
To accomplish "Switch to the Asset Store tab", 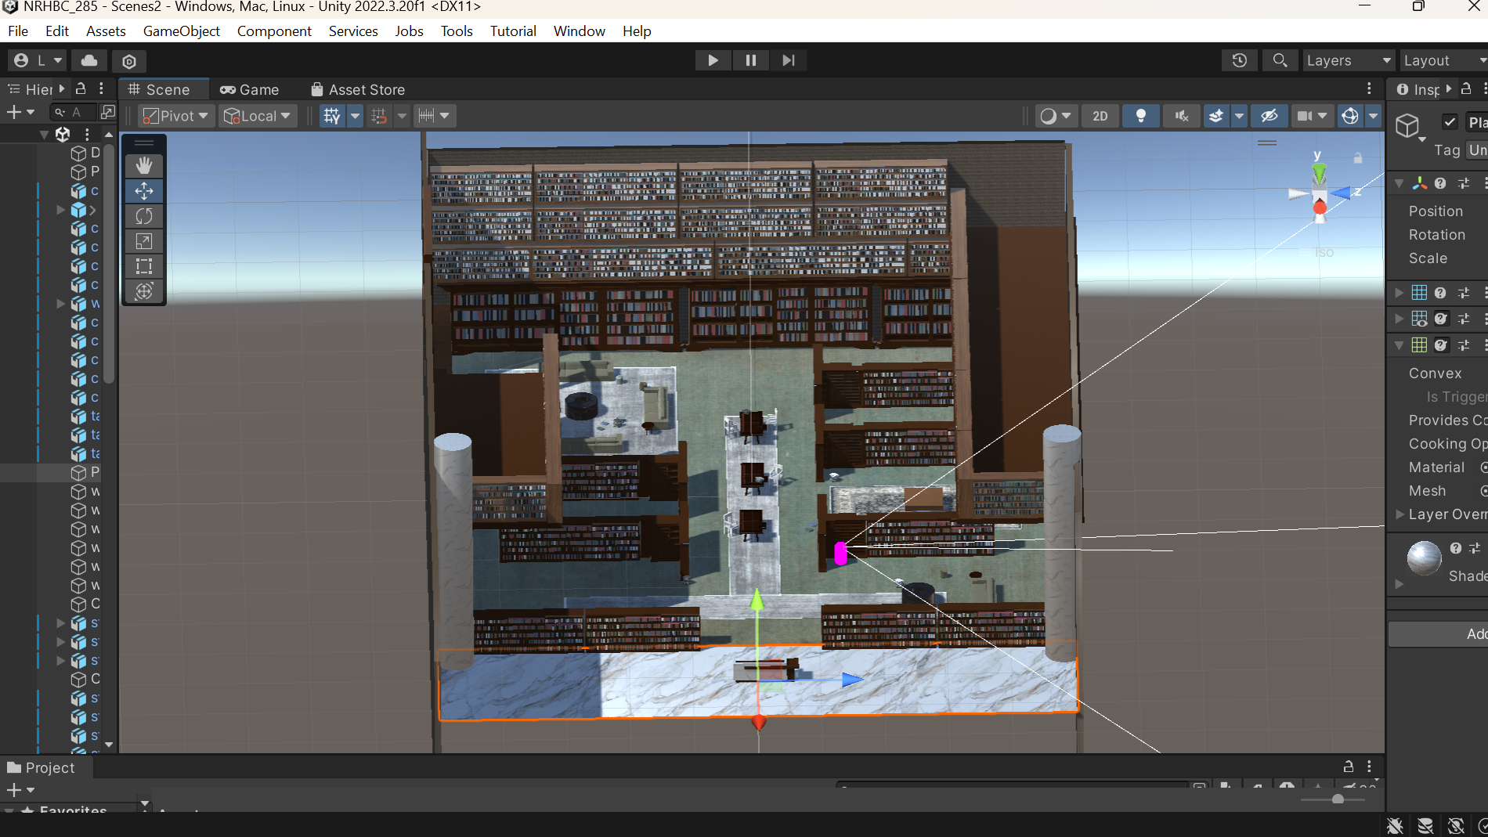I will point(358,89).
